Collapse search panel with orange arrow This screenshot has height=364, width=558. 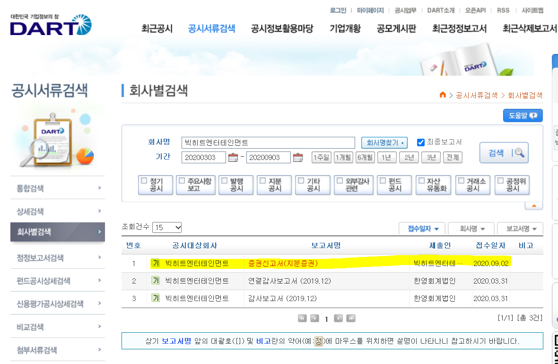coord(534,206)
